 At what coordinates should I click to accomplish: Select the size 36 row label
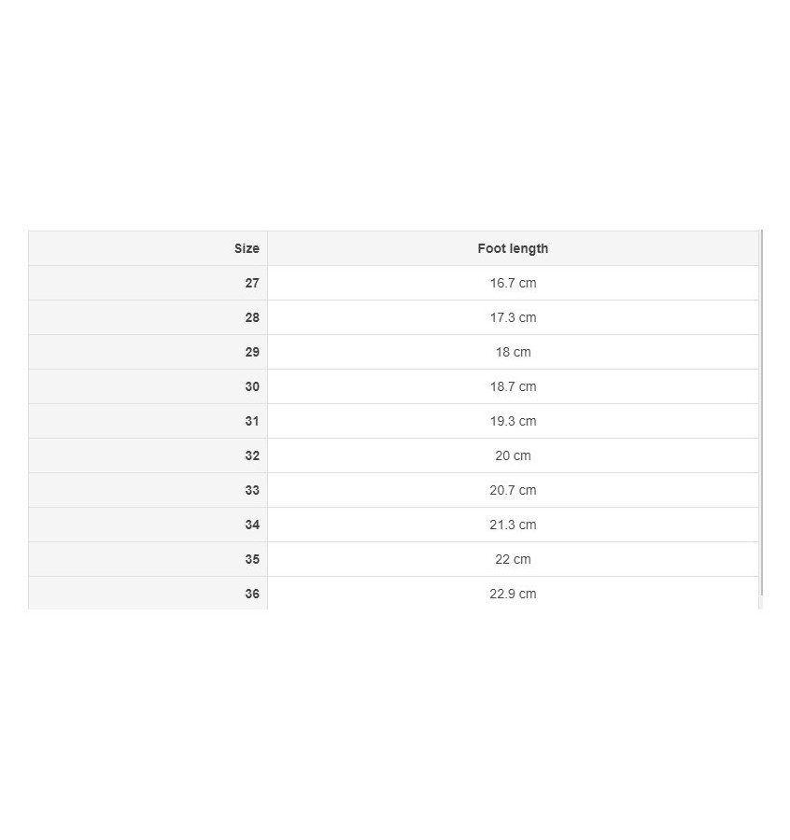252,594
